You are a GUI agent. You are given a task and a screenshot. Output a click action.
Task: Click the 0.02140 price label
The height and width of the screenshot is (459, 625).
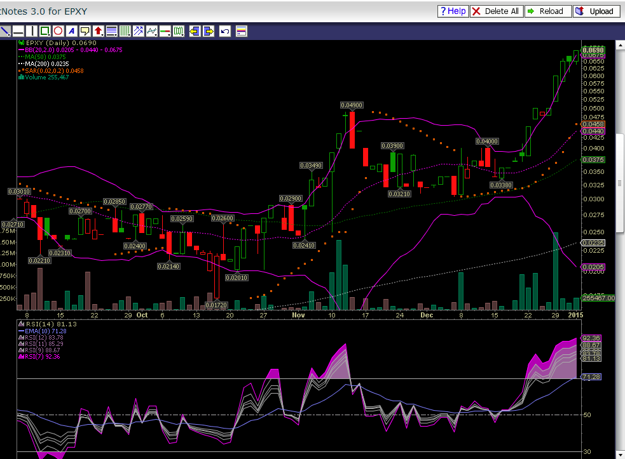click(x=168, y=267)
